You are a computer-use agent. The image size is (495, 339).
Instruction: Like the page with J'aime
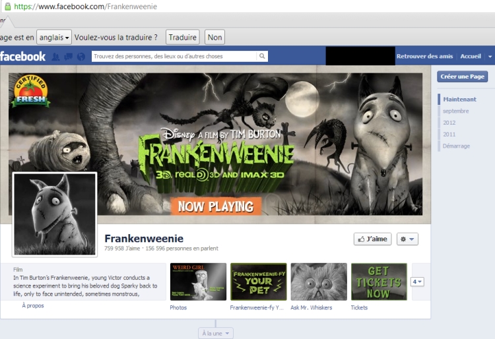[x=372, y=239]
